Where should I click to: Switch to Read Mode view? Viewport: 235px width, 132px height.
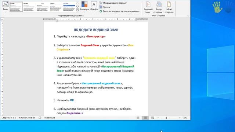(138, 118)
